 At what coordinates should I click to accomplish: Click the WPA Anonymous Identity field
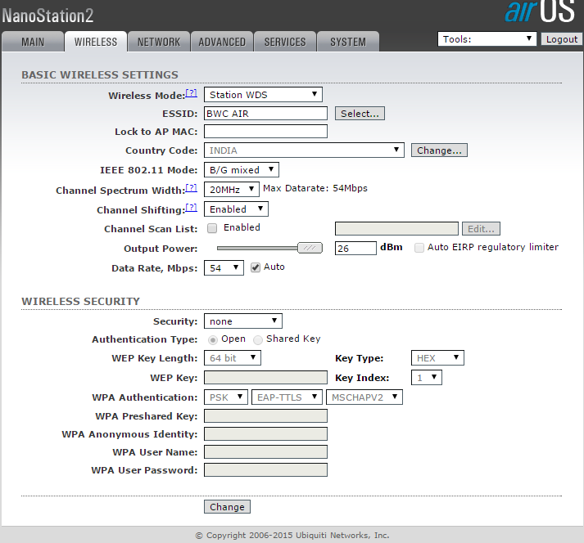tap(265, 434)
